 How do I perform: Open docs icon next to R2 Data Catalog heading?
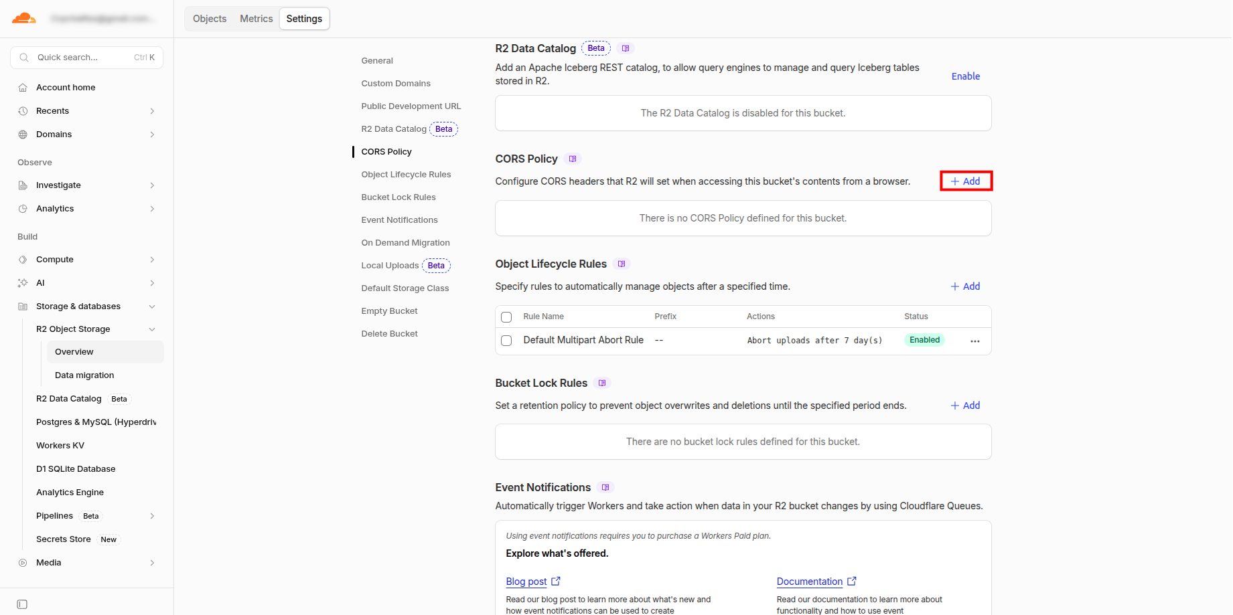point(626,48)
